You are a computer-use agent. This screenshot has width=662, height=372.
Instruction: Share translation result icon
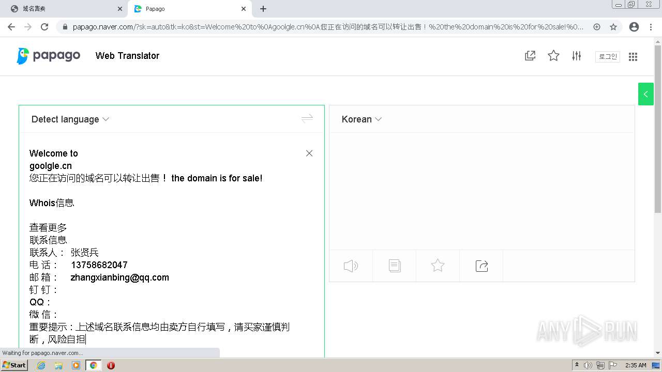(x=482, y=266)
